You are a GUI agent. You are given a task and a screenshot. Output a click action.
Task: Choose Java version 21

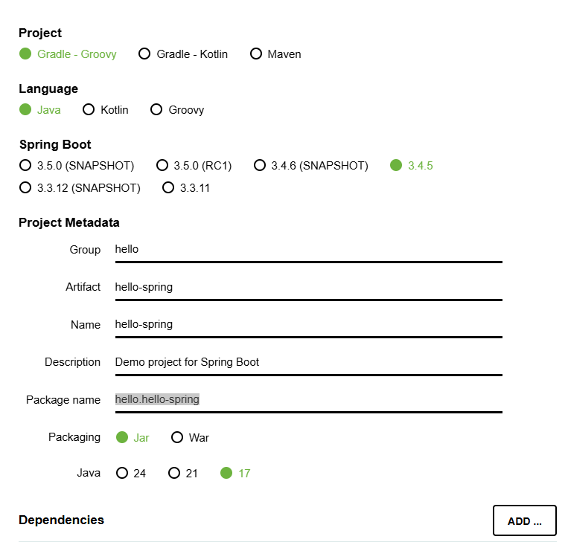point(183,473)
